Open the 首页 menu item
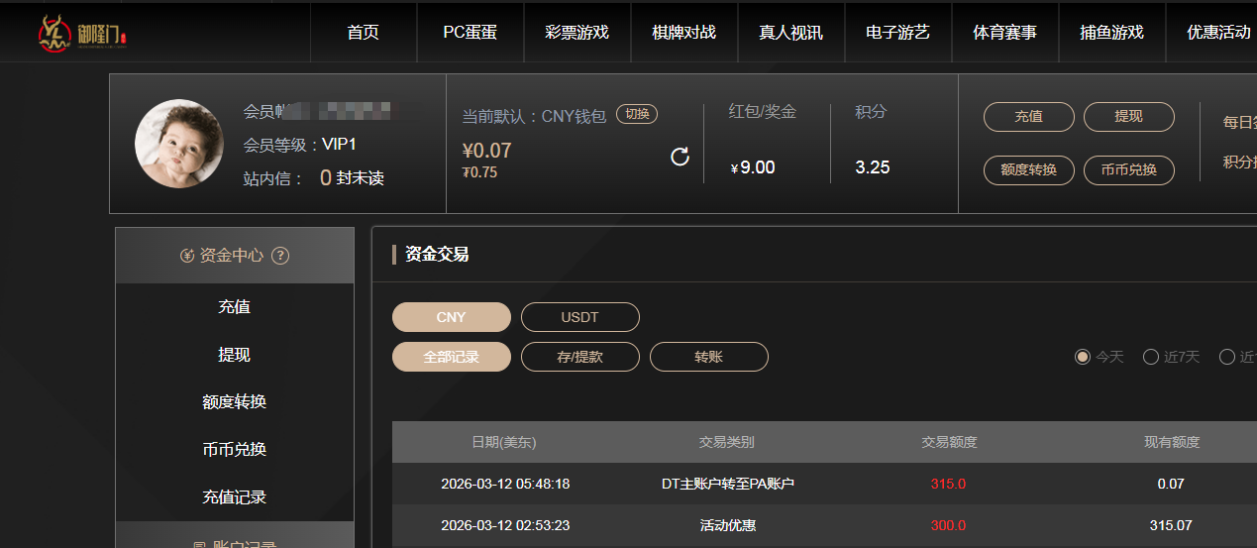The height and width of the screenshot is (548, 1257). coord(364,33)
